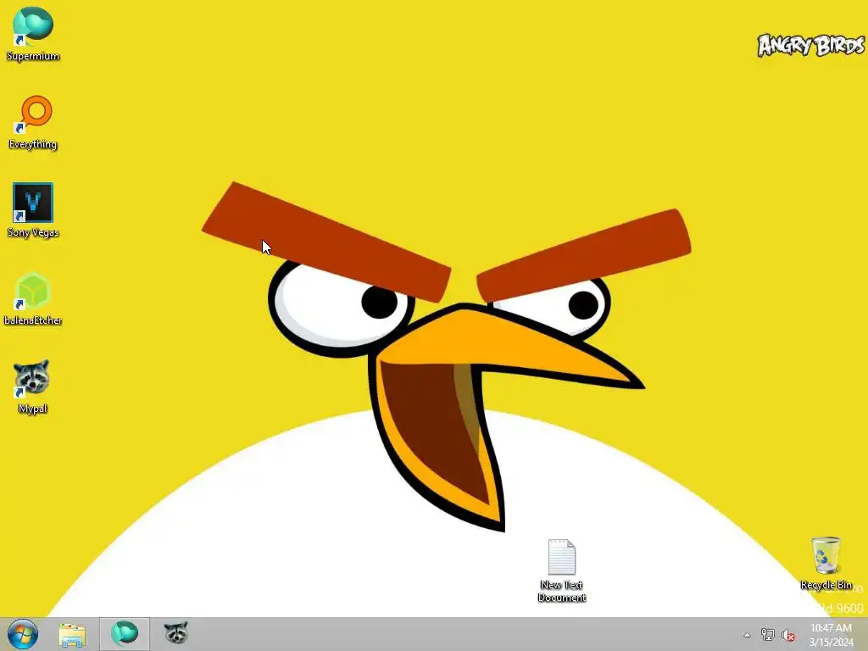This screenshot has width=868, height=651.
Task: Click the Supermium icon label text
Action: click(x=33, y=56)
